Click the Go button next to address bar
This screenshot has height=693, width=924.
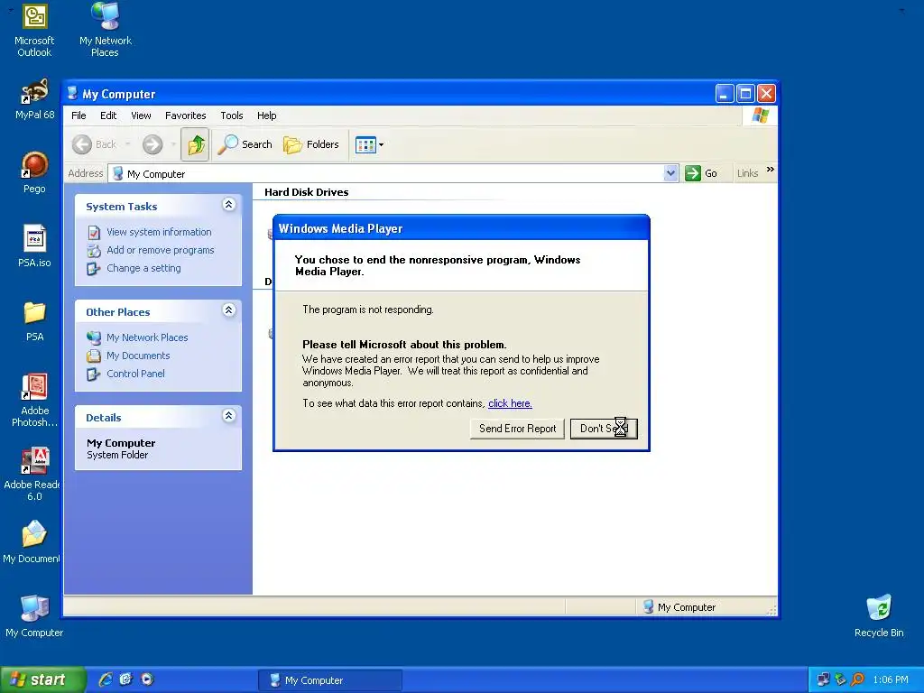[x=701, y=173]
